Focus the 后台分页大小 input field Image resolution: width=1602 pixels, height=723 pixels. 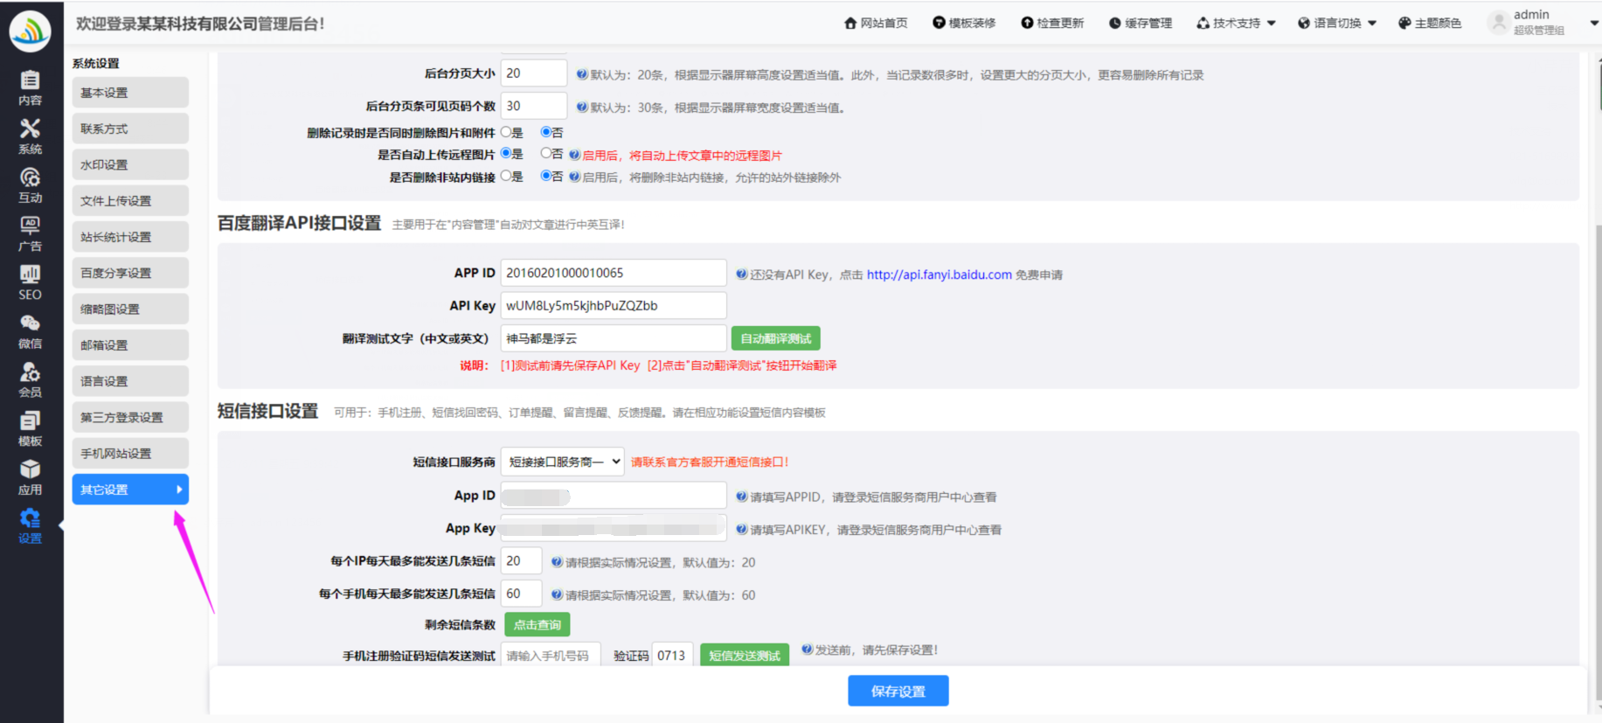coord(534,73)
